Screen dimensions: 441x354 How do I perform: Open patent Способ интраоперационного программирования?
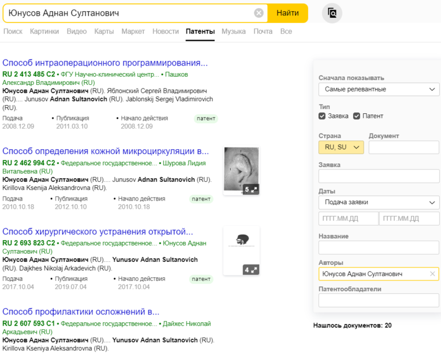tap(105, 63)
